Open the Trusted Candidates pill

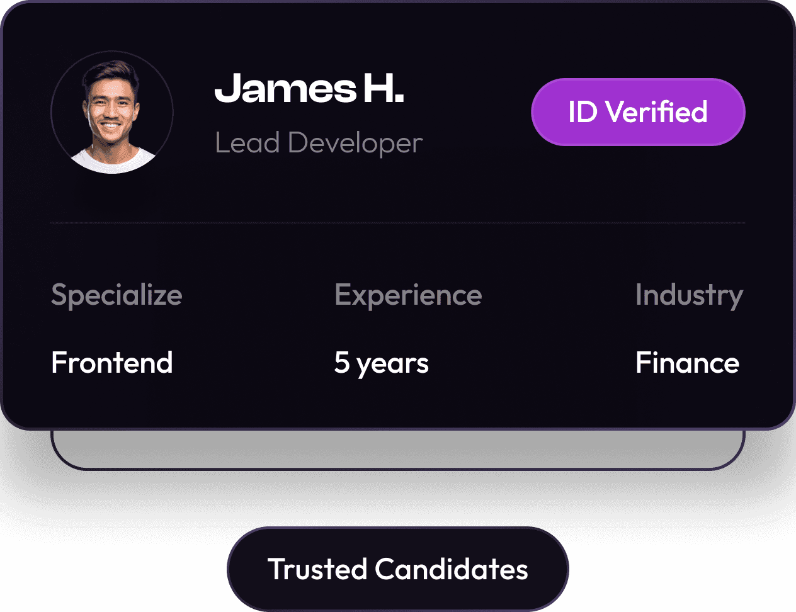[x=397, y=569]
